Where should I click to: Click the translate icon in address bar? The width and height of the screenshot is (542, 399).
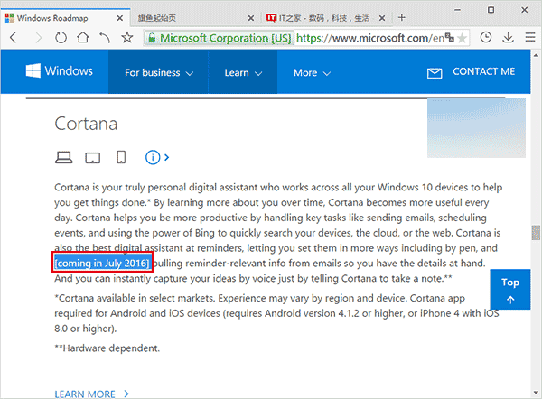[x=449, y=37]
